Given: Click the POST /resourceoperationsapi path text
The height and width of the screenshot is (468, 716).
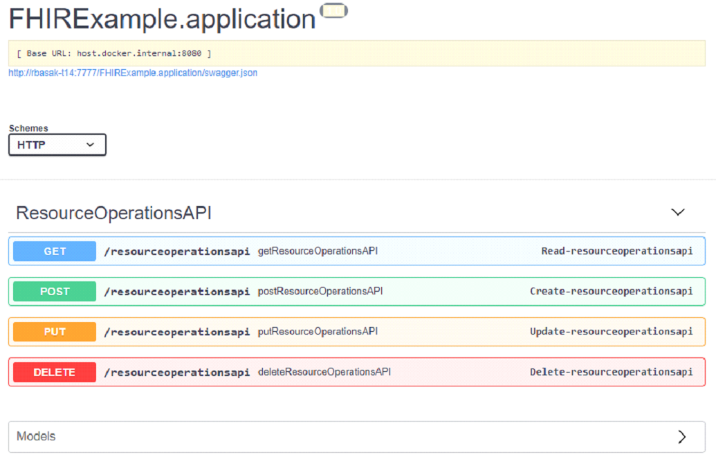Looking at the screenshot, I should point(176,292).
